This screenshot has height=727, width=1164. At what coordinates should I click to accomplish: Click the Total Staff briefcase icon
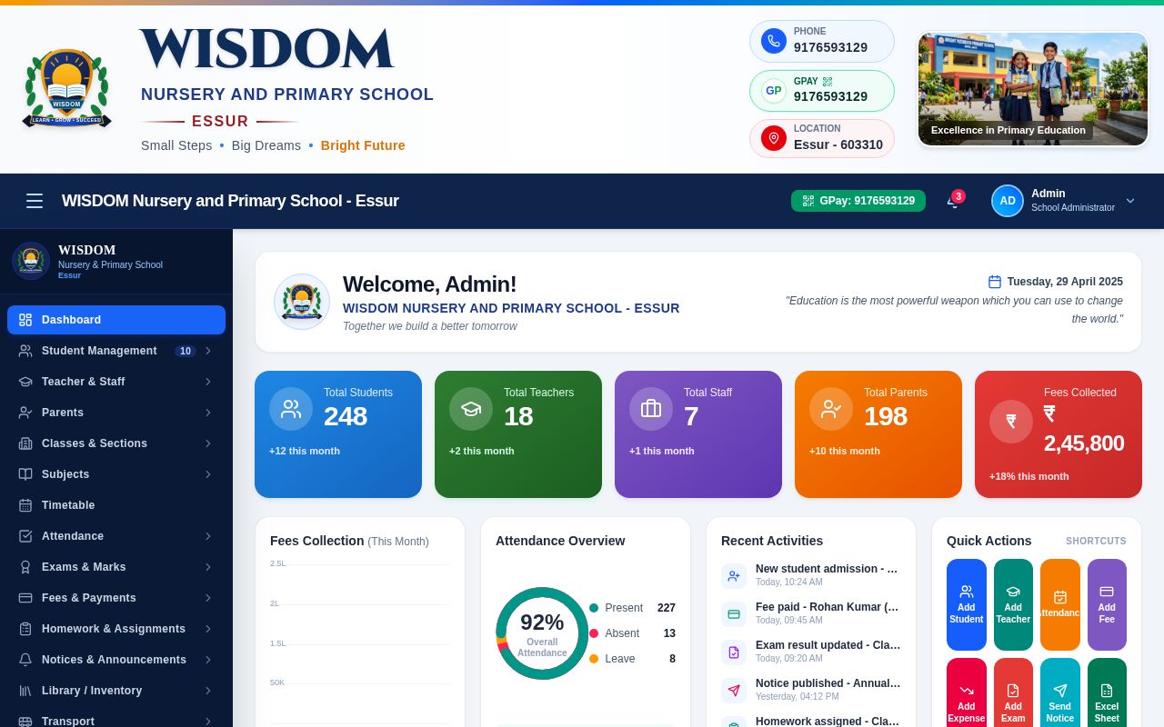point(651,409)
